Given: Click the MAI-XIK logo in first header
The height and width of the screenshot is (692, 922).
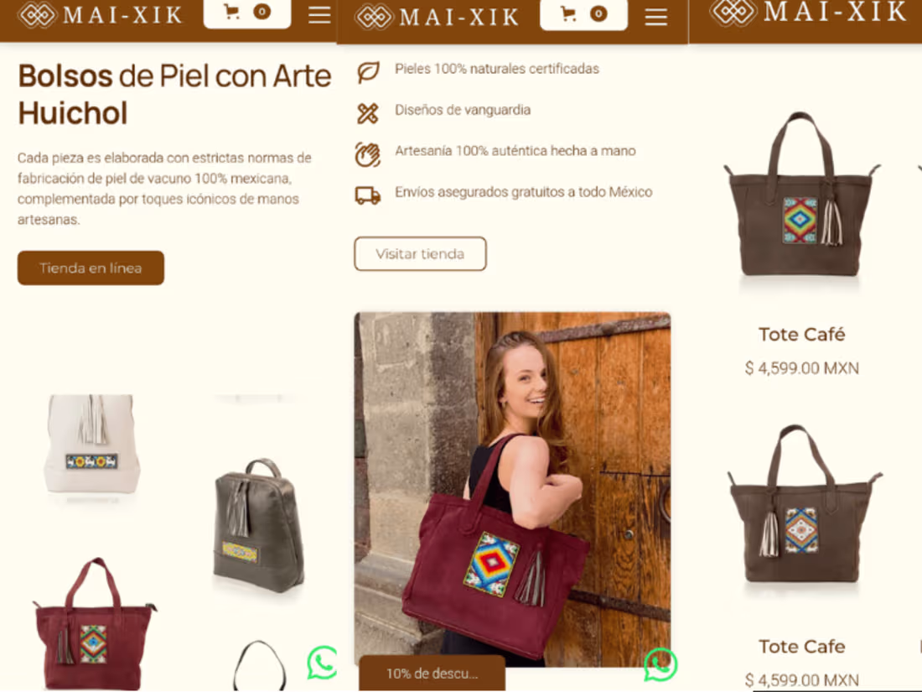Looking at the screenshot, I should 100,15.
